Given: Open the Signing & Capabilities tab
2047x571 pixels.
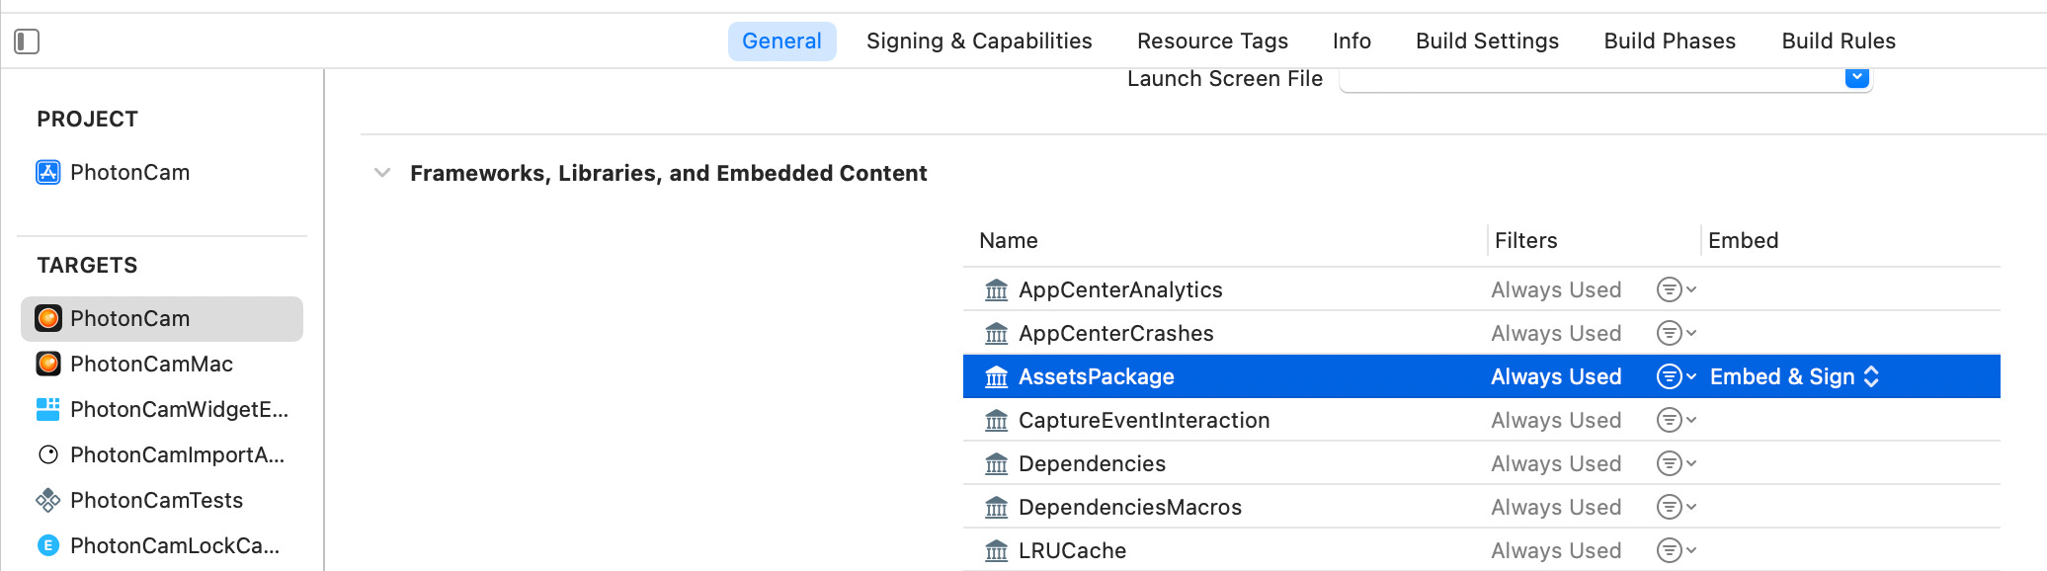Looking at the screenshot, I should tap(979, 41).
